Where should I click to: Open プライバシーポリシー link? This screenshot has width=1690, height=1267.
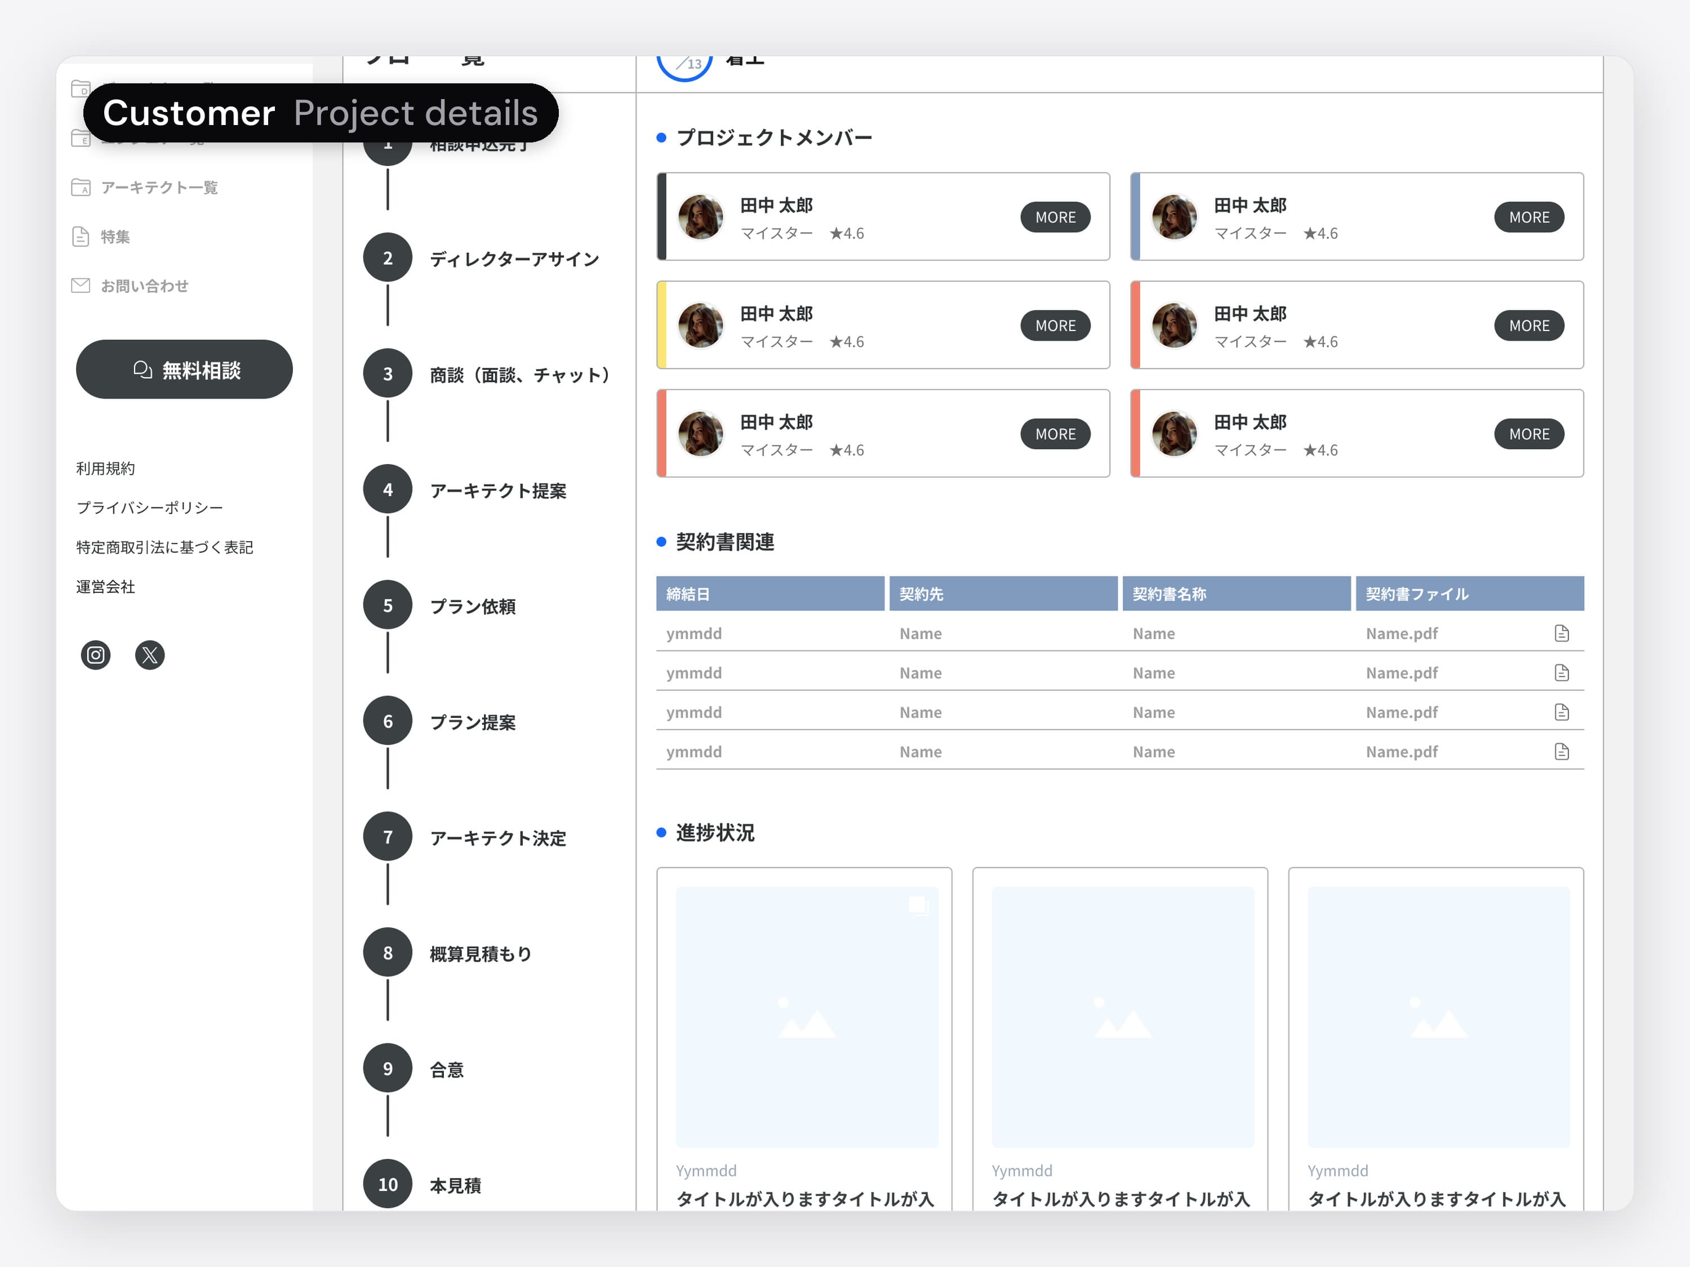pos(150,508)
